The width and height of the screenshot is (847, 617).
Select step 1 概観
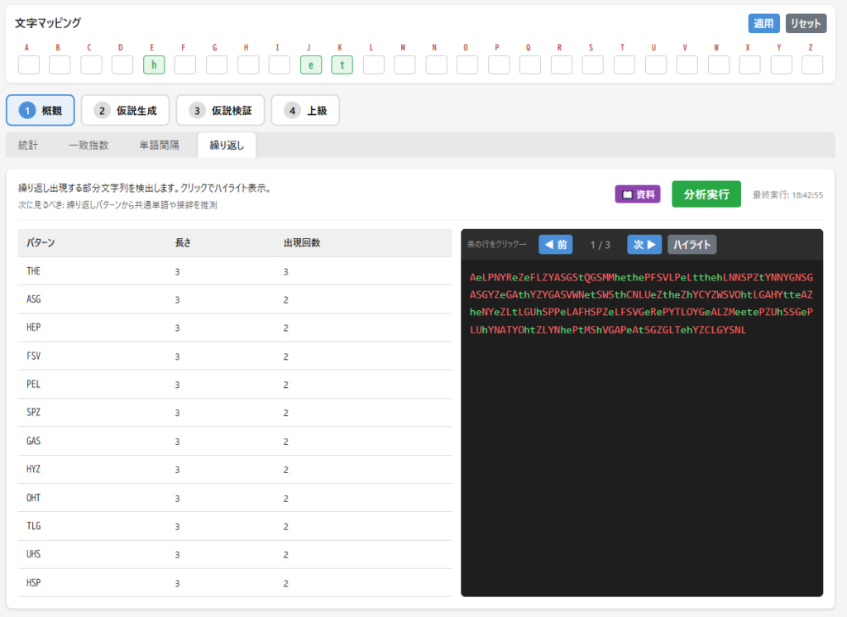tap(41, 110)
